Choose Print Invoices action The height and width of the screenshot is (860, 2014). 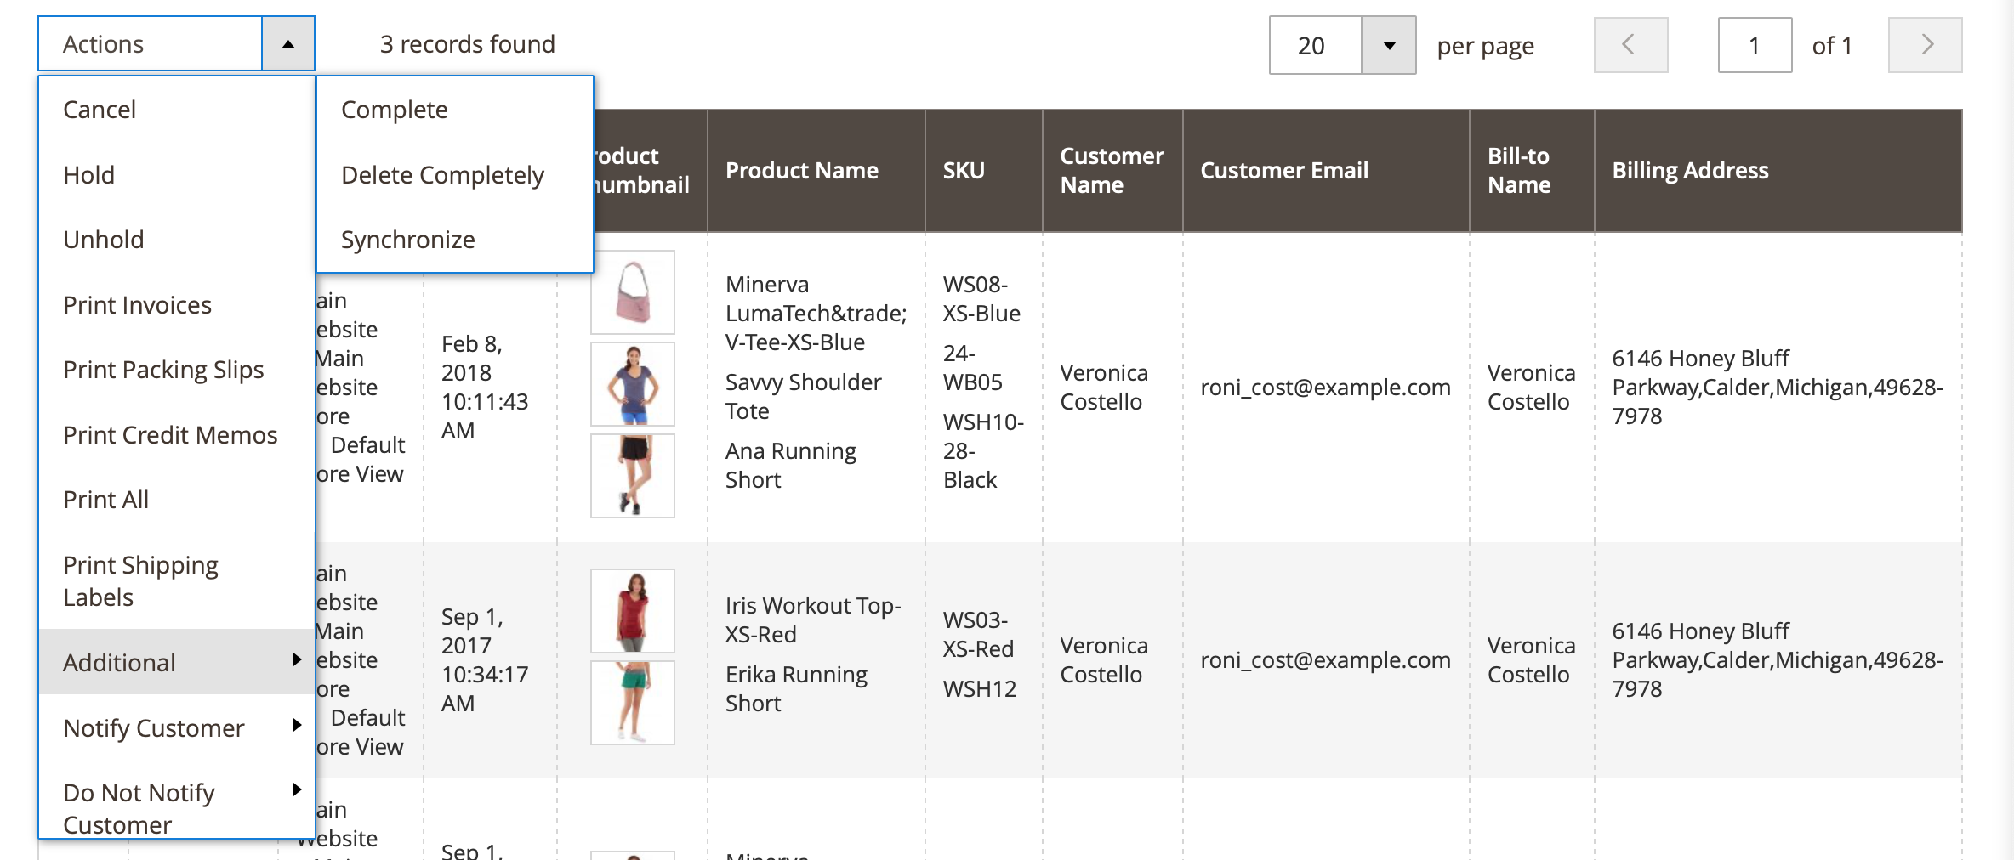tap(177, 305)
